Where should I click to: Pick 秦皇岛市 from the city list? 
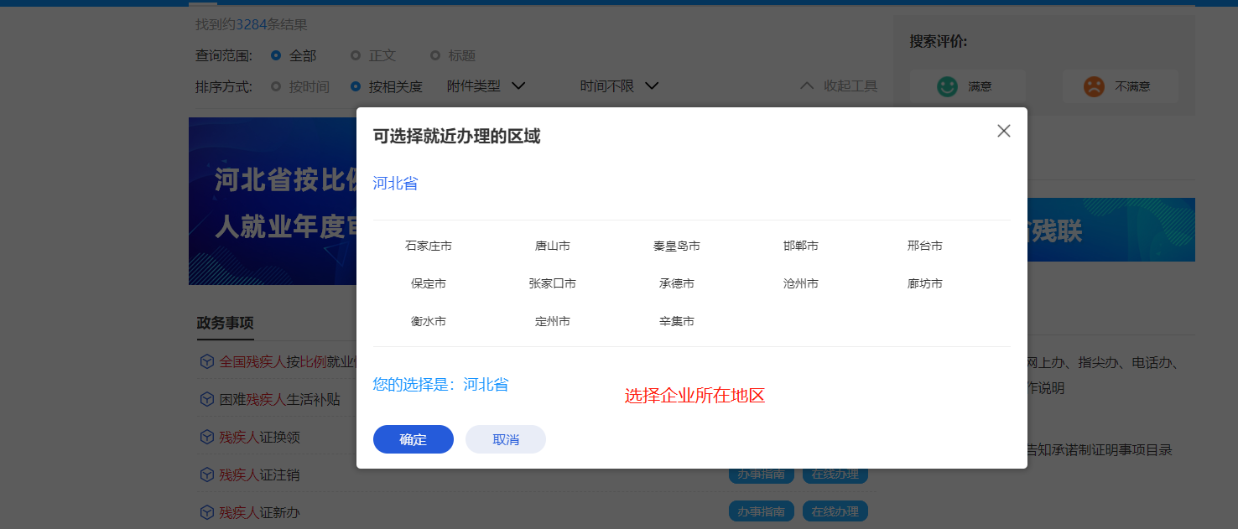(x=677, y=246)
